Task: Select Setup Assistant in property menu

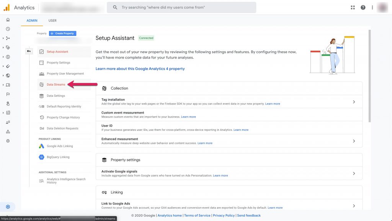Action: click(64, 52)
